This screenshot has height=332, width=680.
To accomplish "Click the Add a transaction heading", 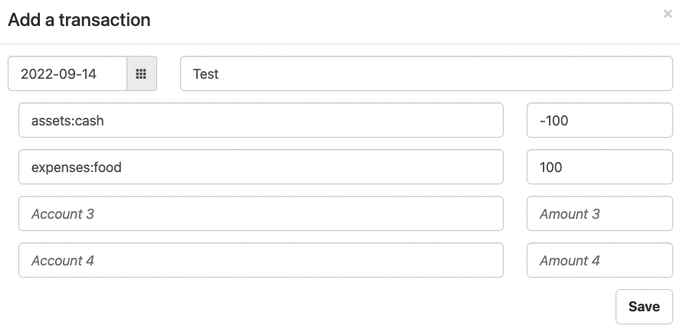I will point(79,20).
